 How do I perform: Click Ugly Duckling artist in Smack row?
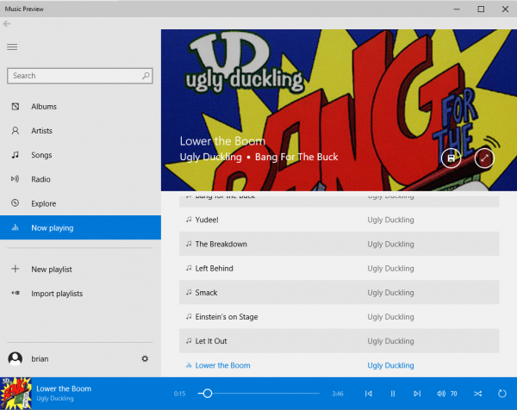pos(390,293)
